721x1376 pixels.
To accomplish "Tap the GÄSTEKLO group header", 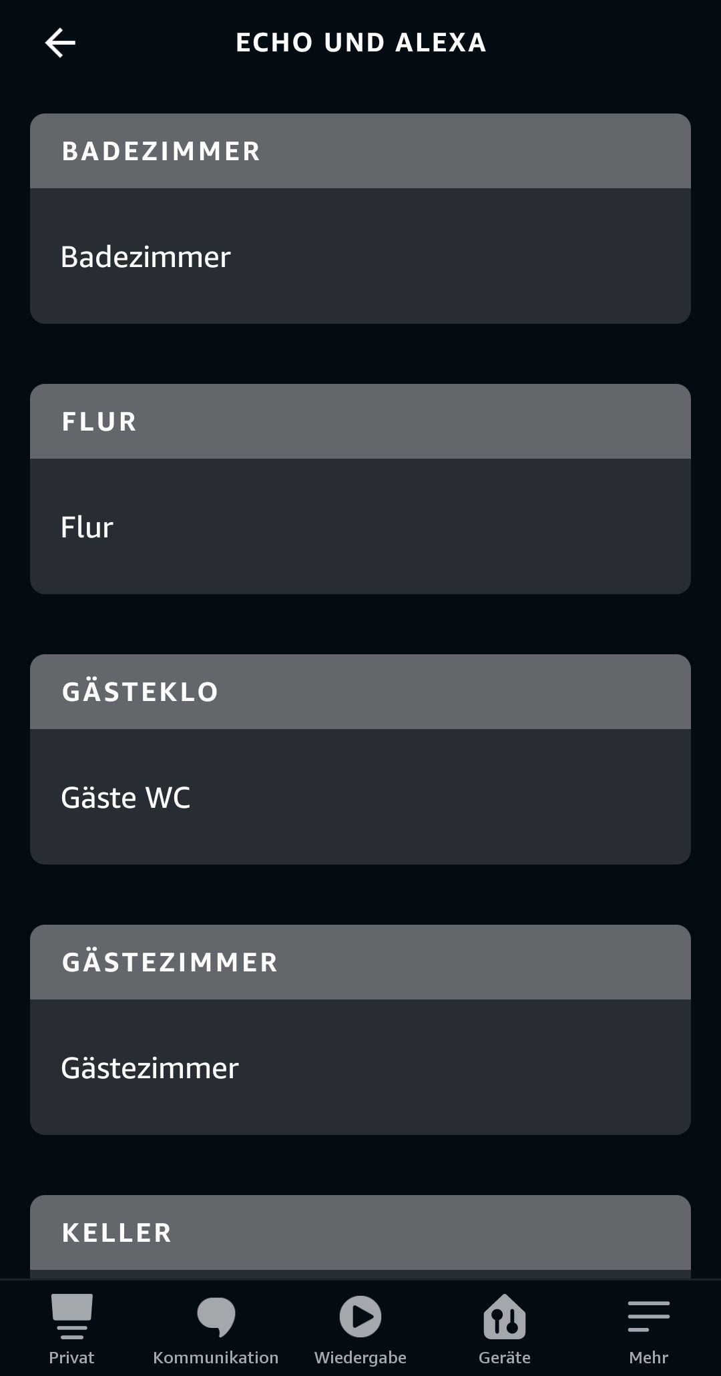I will click(x=360, y=692).
